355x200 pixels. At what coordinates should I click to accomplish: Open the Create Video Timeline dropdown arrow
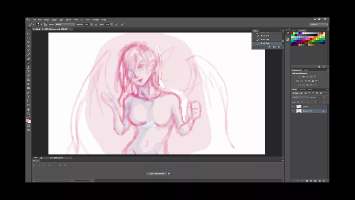(x=169, y=174)
